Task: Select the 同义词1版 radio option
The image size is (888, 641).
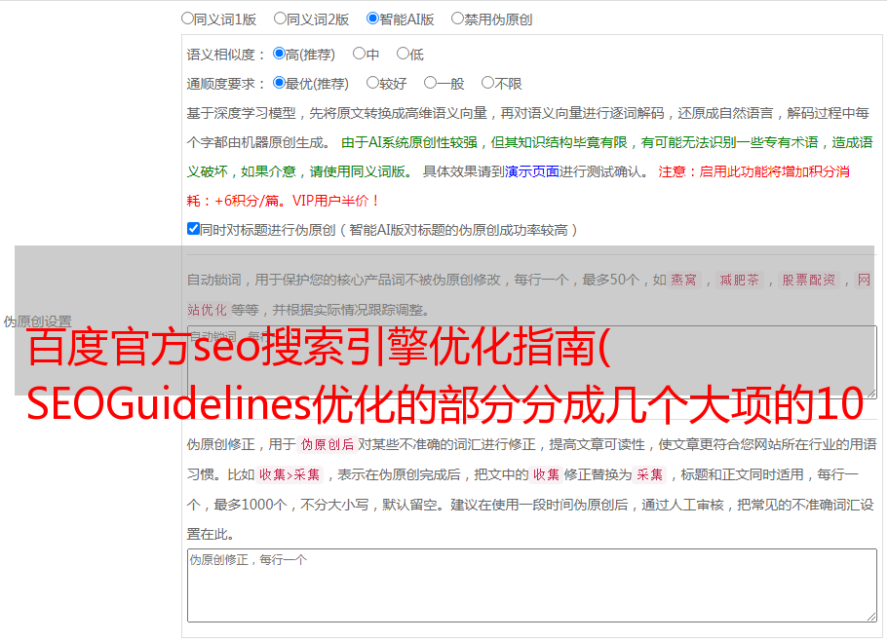Action: tap(187, 19)
